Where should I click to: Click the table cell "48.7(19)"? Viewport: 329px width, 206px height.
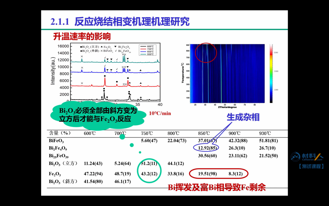tap(123, 174)
